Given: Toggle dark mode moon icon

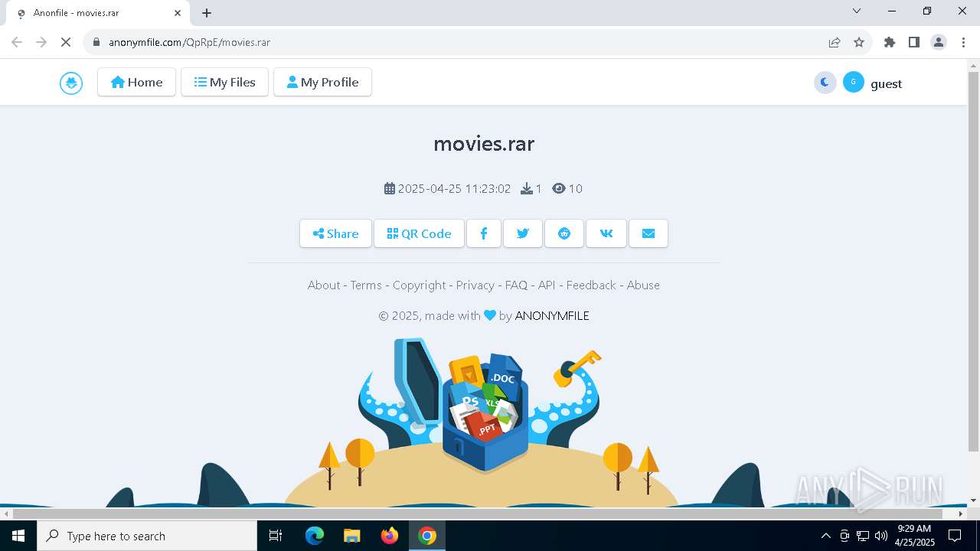Looking at the screenshot, I should 825,83.
